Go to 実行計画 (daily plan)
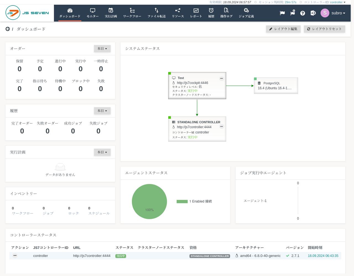The image size is (354, 276). 111,13
